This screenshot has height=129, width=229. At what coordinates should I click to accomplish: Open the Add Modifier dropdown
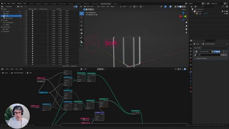[210, 48]
